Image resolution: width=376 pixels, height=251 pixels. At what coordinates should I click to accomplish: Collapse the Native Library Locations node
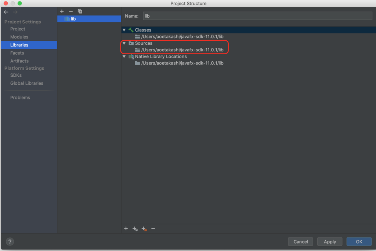click(124, 57)
